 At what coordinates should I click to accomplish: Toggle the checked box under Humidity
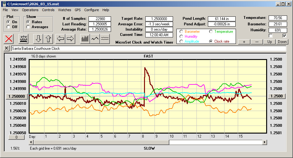pos(284,36)
